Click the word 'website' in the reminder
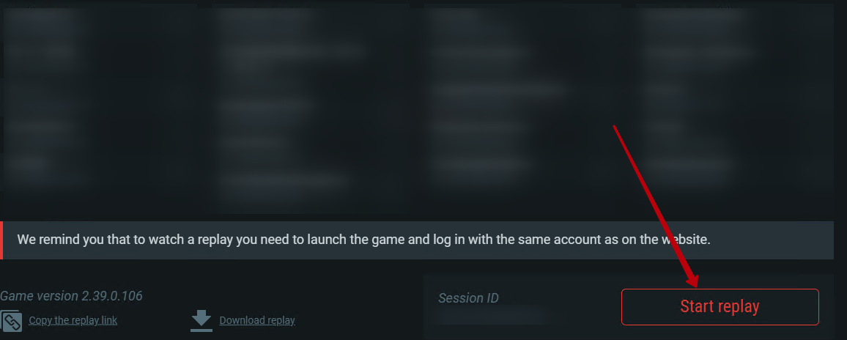 684,240
